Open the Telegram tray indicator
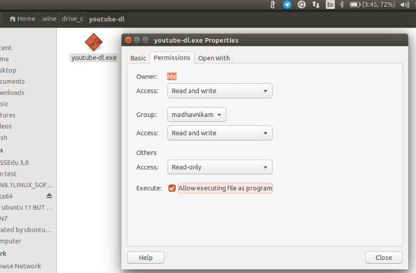The image size is (416, 273). pyautogui.click(x=287, y=5)
